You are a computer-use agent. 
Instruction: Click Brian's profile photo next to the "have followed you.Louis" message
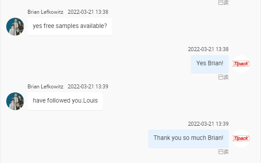pyautogui.click(x=15, y=101)
